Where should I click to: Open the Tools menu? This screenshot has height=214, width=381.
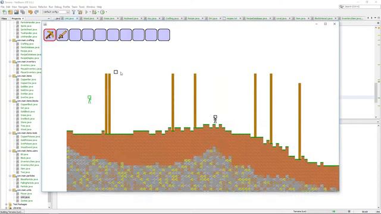tap(82, 7)
